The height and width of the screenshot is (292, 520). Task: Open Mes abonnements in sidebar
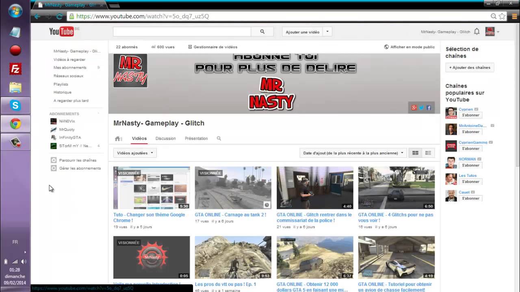(70, 68)
